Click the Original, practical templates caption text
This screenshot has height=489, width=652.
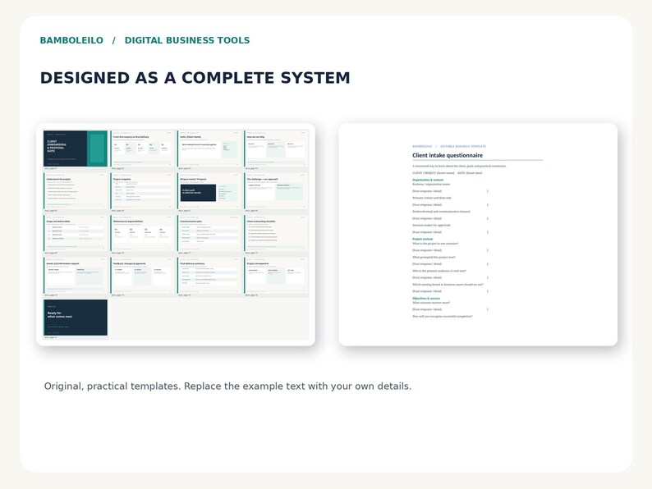point(227,386)
